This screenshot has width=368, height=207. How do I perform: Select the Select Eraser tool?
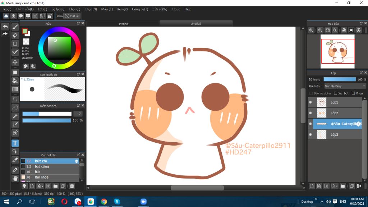[15, 133]
